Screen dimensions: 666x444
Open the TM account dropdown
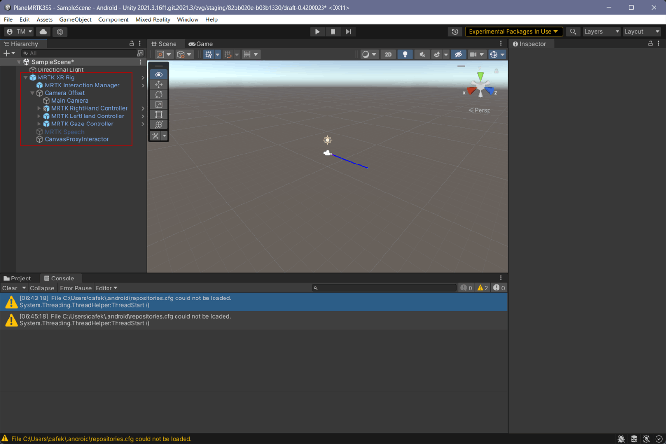pos(19,32)
